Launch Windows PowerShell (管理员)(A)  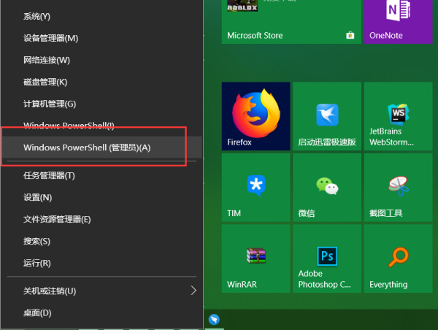(x=101, y=147)
